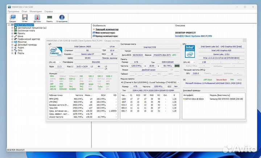Viewport: 261px width, 158px height.
Task: Click the Intel Celeron logo image
Action: tap(56, 51)
